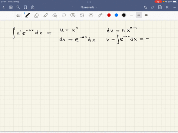This screenshot has width=178, height=133.
Task: Undo the last stroke
Action: pos(145,7)
